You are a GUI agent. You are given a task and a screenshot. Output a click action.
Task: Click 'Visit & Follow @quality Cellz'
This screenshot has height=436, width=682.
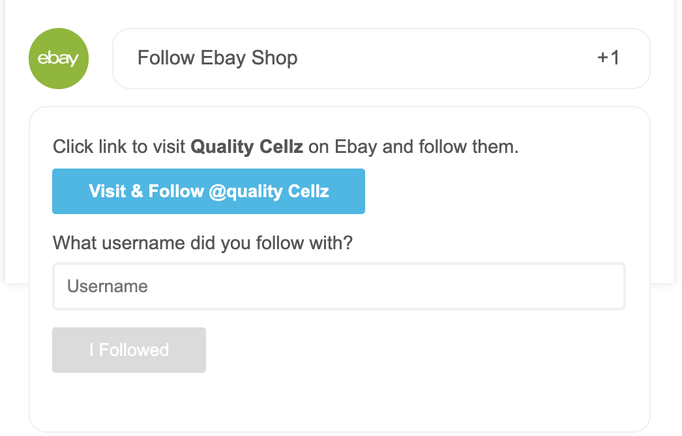208,191
